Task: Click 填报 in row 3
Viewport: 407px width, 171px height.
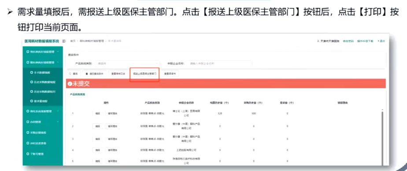Action: 98,139
